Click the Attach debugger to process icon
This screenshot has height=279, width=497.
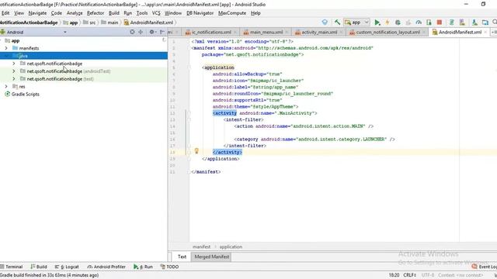pyautogui.click(x=429, y=22)
